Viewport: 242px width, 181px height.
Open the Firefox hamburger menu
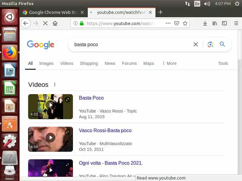[236, 24]
